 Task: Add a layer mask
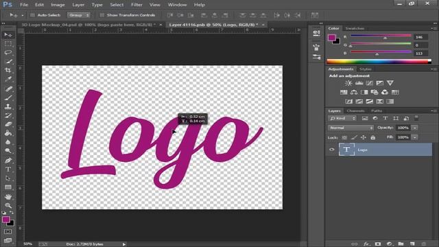click(x=378, y=244)
